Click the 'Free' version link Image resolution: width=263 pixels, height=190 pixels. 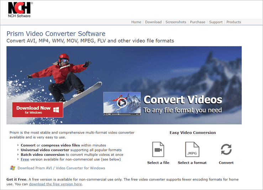pyautogui.click(x=25, y=160)
